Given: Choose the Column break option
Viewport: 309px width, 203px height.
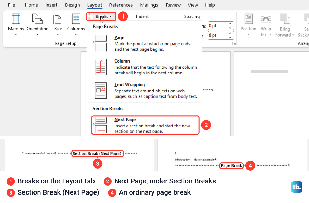Looking at the screenshot, I should tap(144, 67).
